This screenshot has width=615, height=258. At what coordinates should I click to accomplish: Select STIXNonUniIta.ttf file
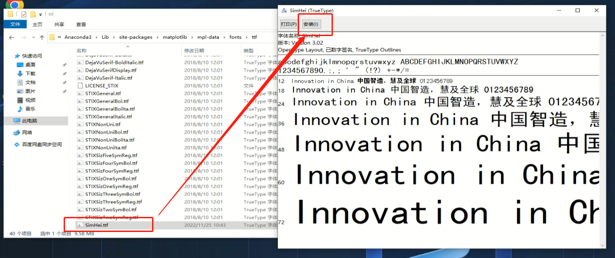(x=106, y=147)
